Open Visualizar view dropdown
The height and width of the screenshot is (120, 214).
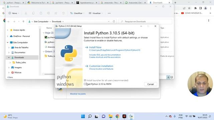(x=96, y=13)
